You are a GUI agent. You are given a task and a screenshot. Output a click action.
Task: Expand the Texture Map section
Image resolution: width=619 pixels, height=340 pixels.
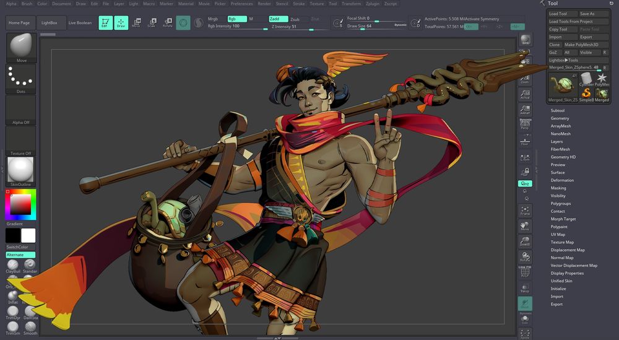pos(562,242)
